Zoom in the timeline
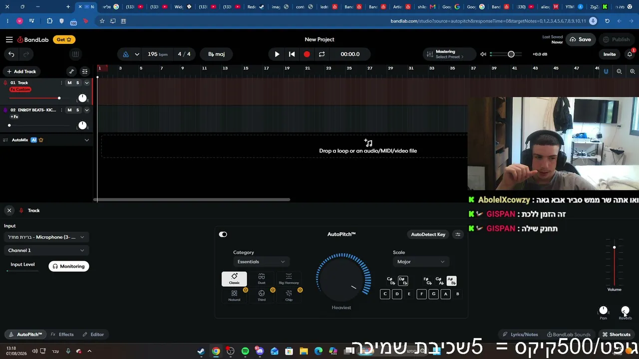Image resolution: width=639 pixels, height=359 pixels. [633, 71]
